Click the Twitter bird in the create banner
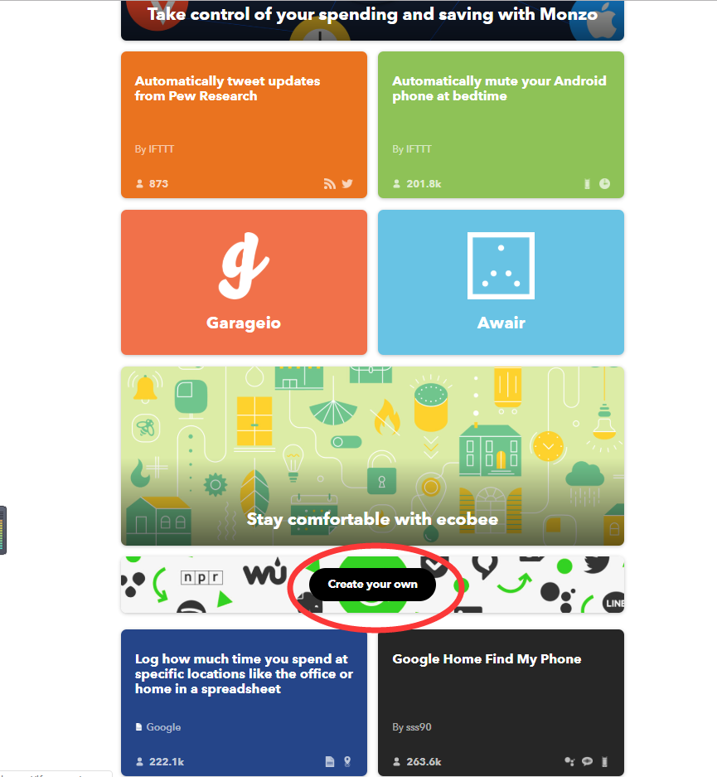The height and width of the screenshot is (777, 717). click(597, 564)
